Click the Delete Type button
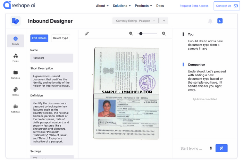This screenshot has width=243, height=163. click(61, 38)
